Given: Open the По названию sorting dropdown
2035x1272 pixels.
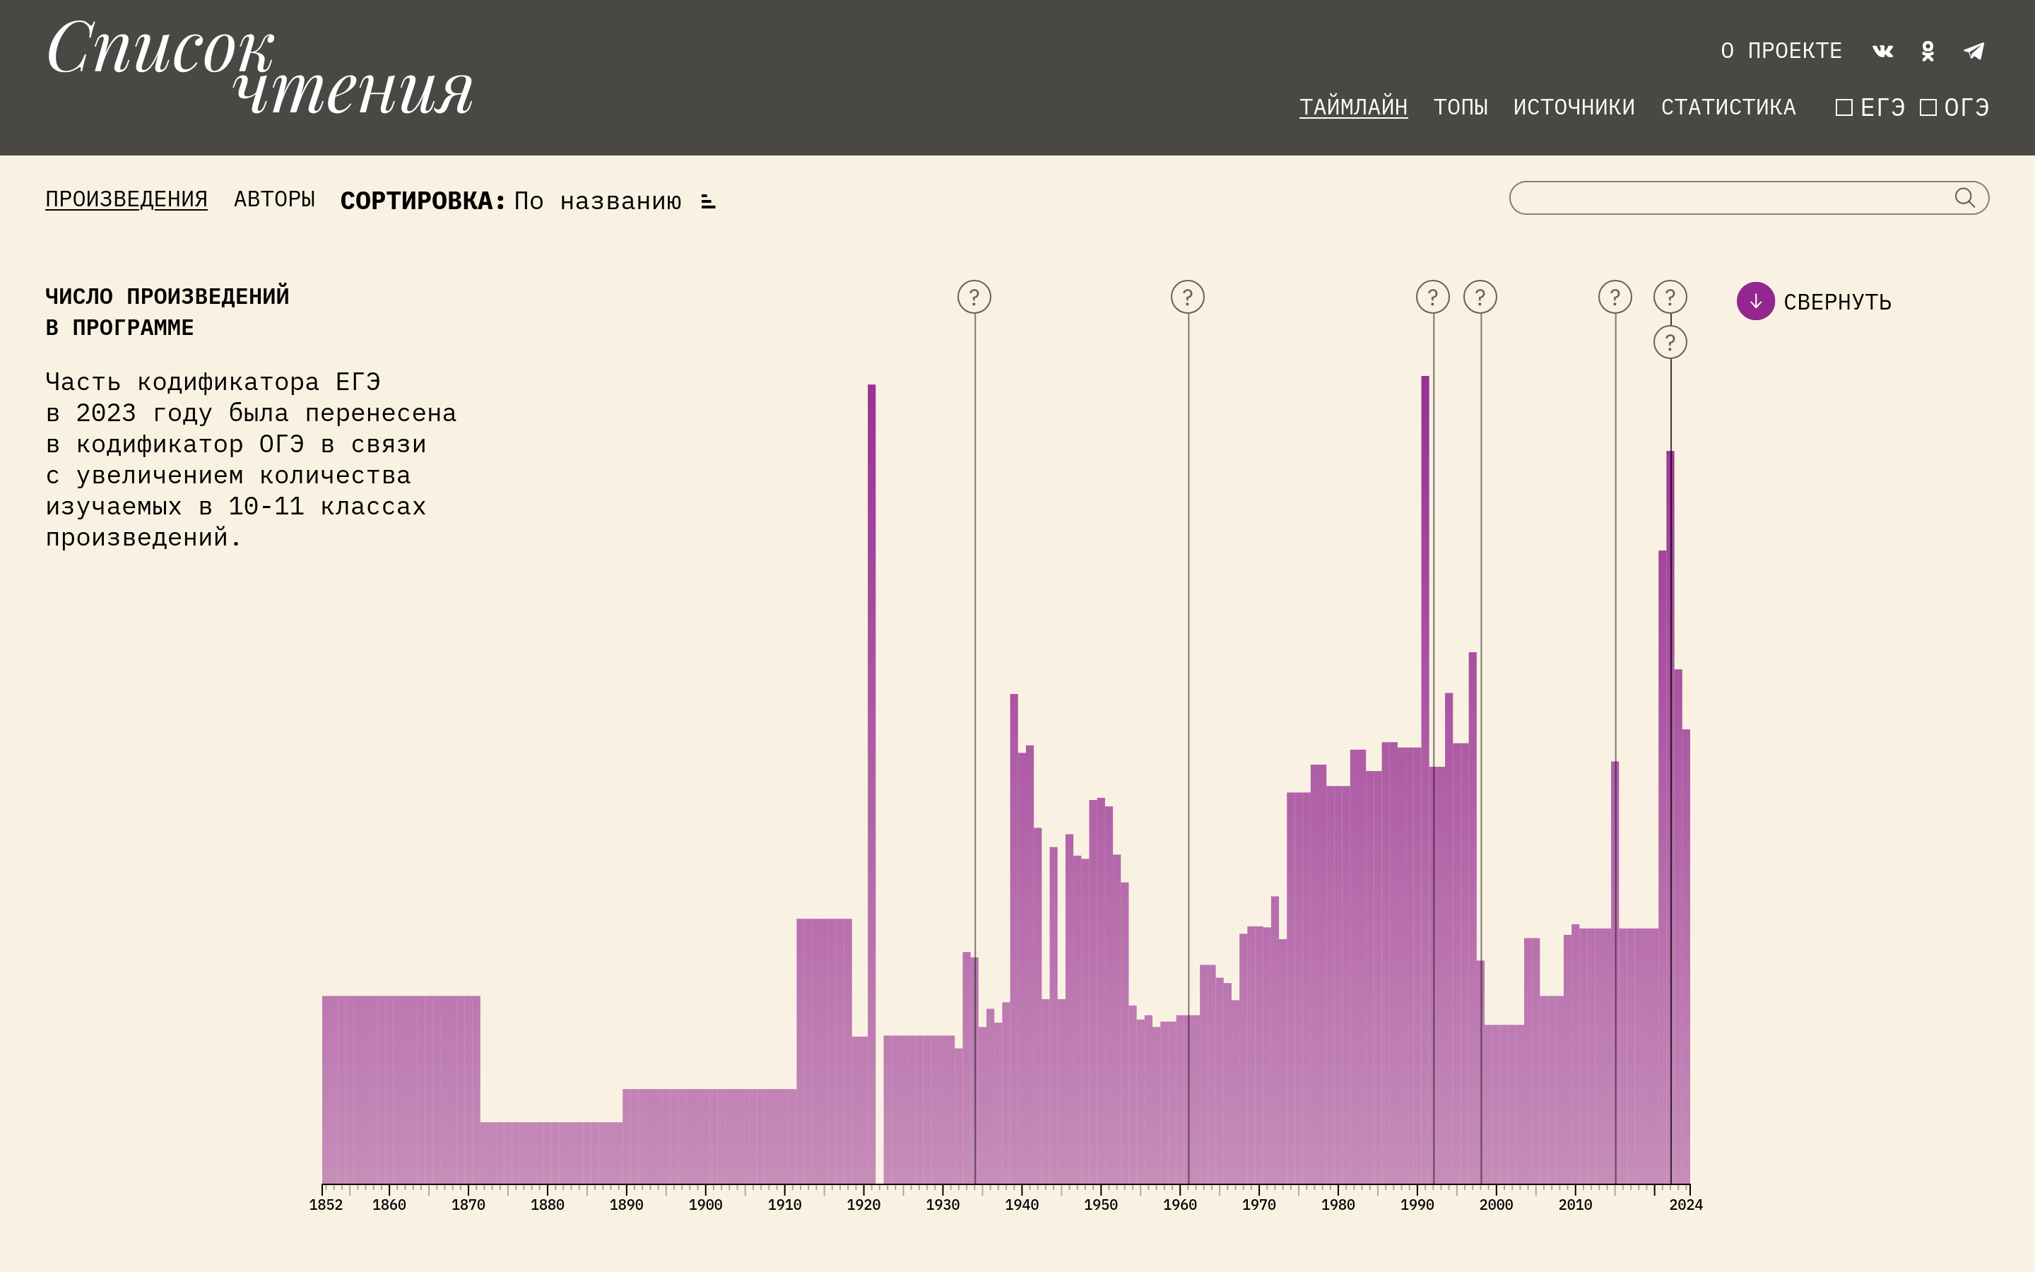Looking at the screenshot, I should pos(597,202).
